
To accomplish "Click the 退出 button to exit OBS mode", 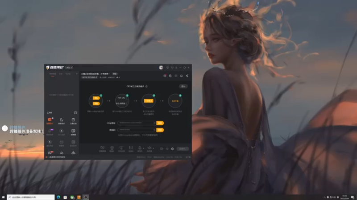I will pos(183,86).
